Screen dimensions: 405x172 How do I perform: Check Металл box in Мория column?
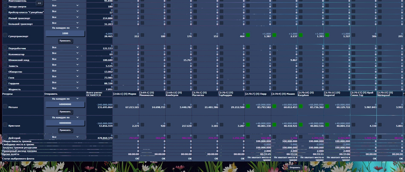(116, 106)
